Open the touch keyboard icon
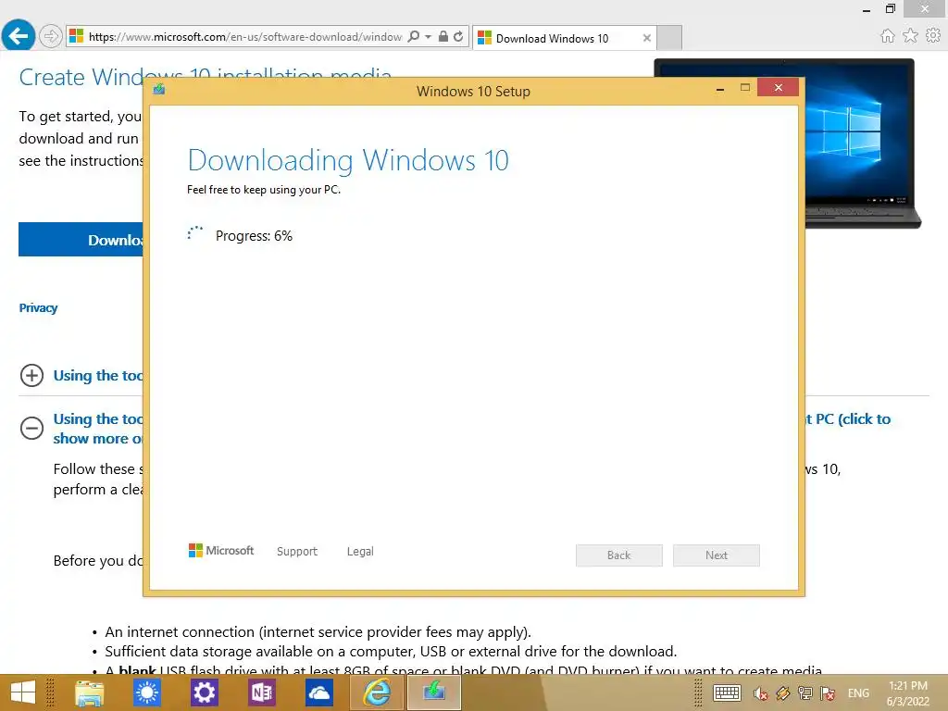948x711 pixels. [727, 692]
